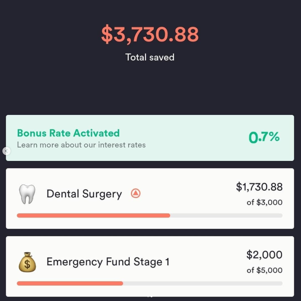Click 'Learn more about our interest rates'
This screenshot has height=301, width=301.
[x=81, y=145]
